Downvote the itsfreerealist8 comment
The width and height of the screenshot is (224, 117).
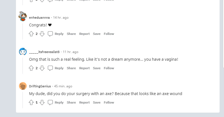[42, 68]
